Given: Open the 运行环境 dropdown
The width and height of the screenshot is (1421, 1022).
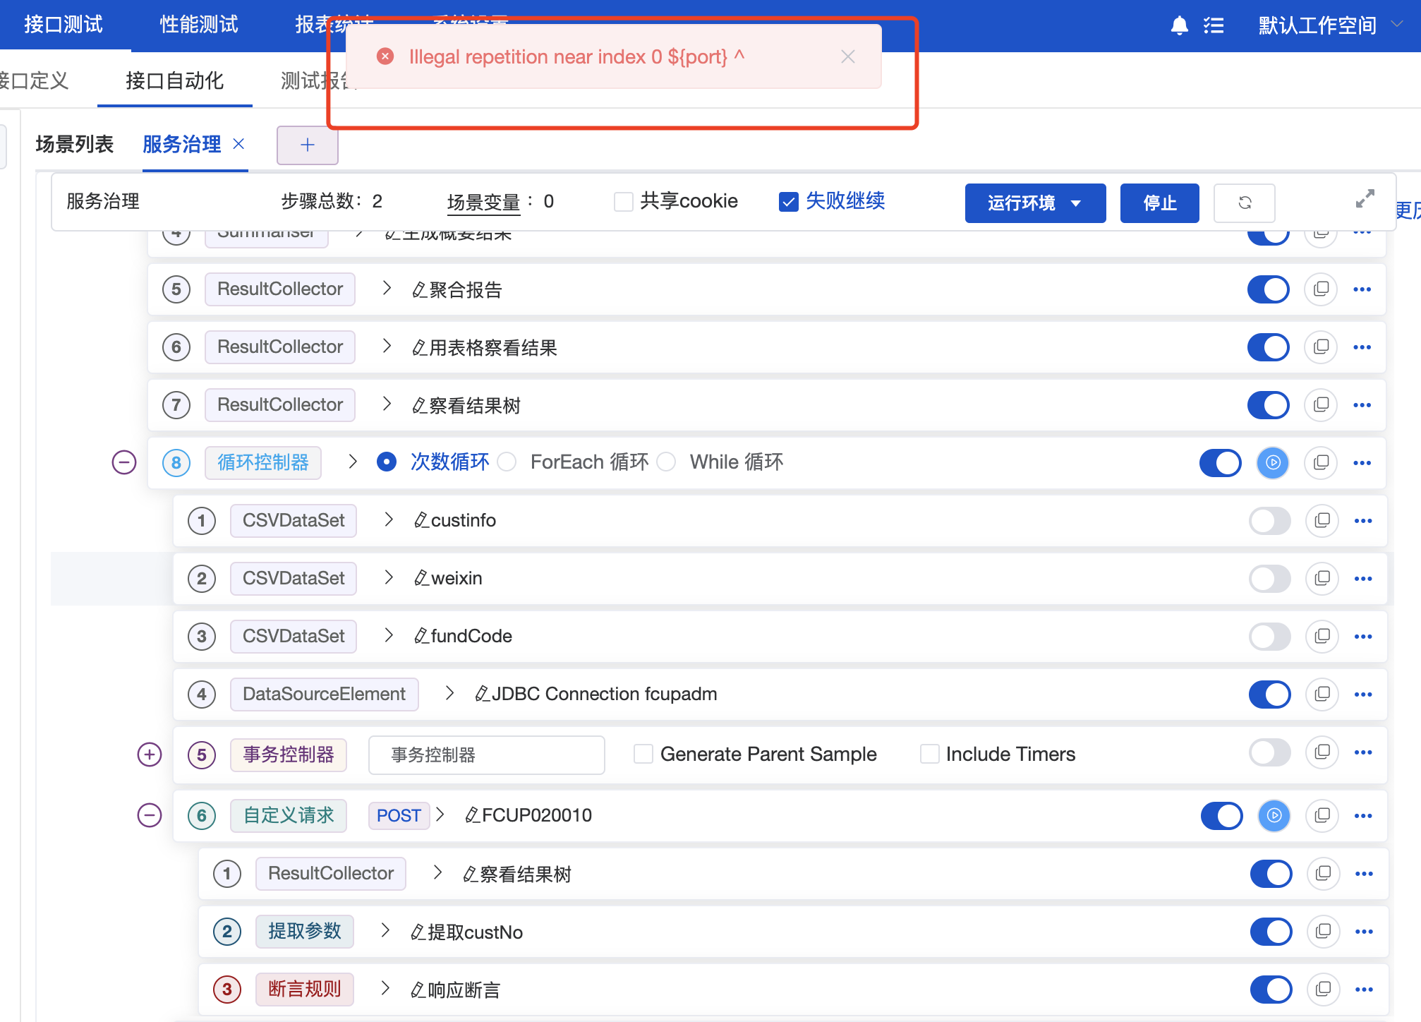Looking at the screenshot, I should pos(1035,203).
